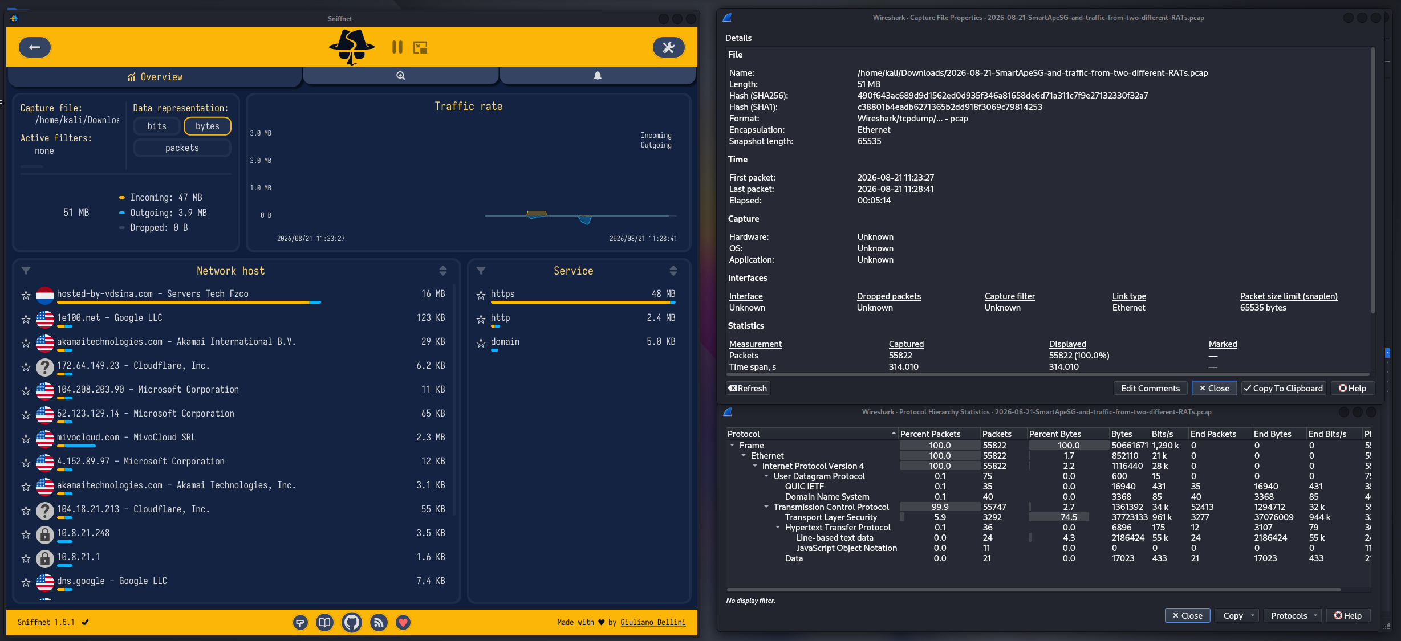1401x641 pixels.
Task: Collapse User Datagram Protocol node
Action: pyautogui.click(x=766, y=476)
